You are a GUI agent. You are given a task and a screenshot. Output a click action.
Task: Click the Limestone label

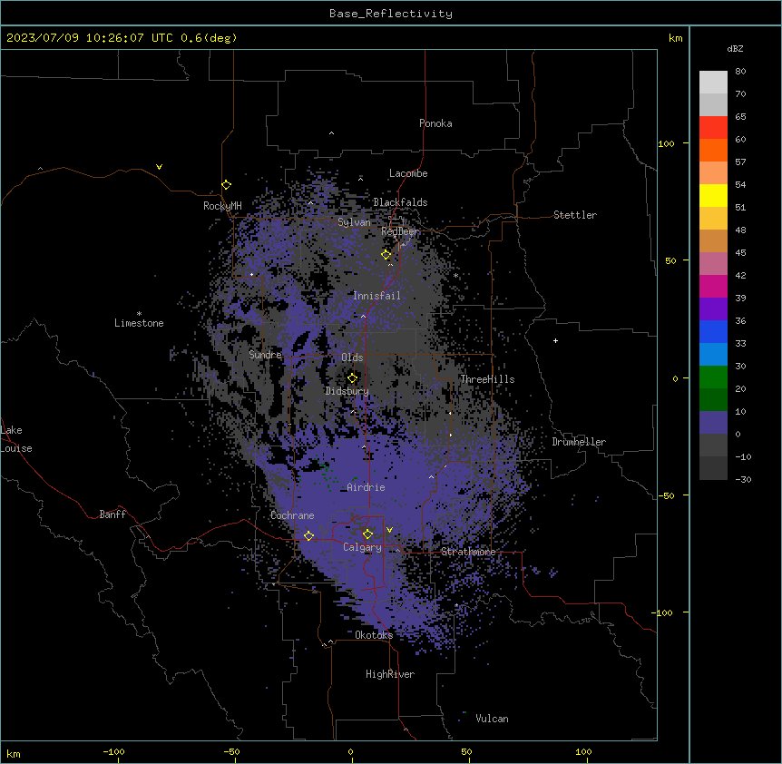pyautogui.click(x=139, y=323)
